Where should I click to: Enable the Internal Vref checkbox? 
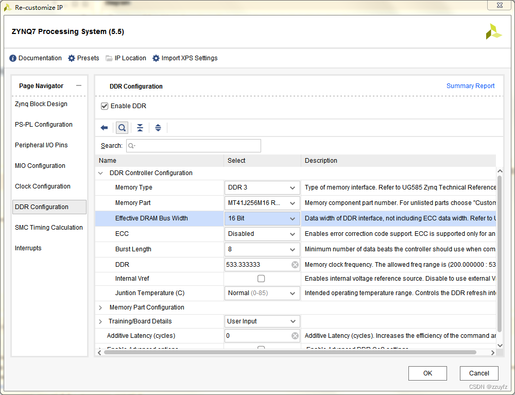click(261, 279)
